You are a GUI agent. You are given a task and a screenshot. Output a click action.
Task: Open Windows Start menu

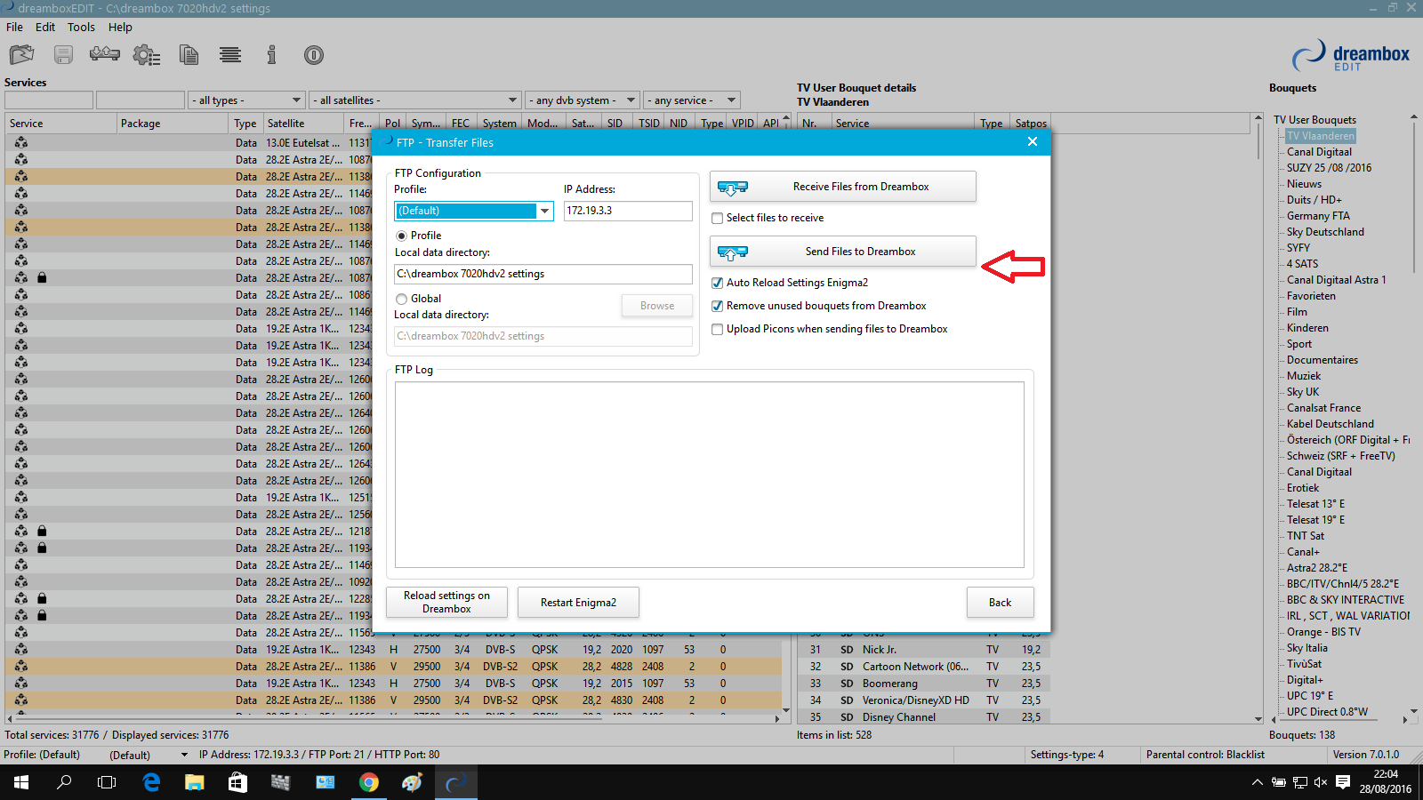coord(21,782)
